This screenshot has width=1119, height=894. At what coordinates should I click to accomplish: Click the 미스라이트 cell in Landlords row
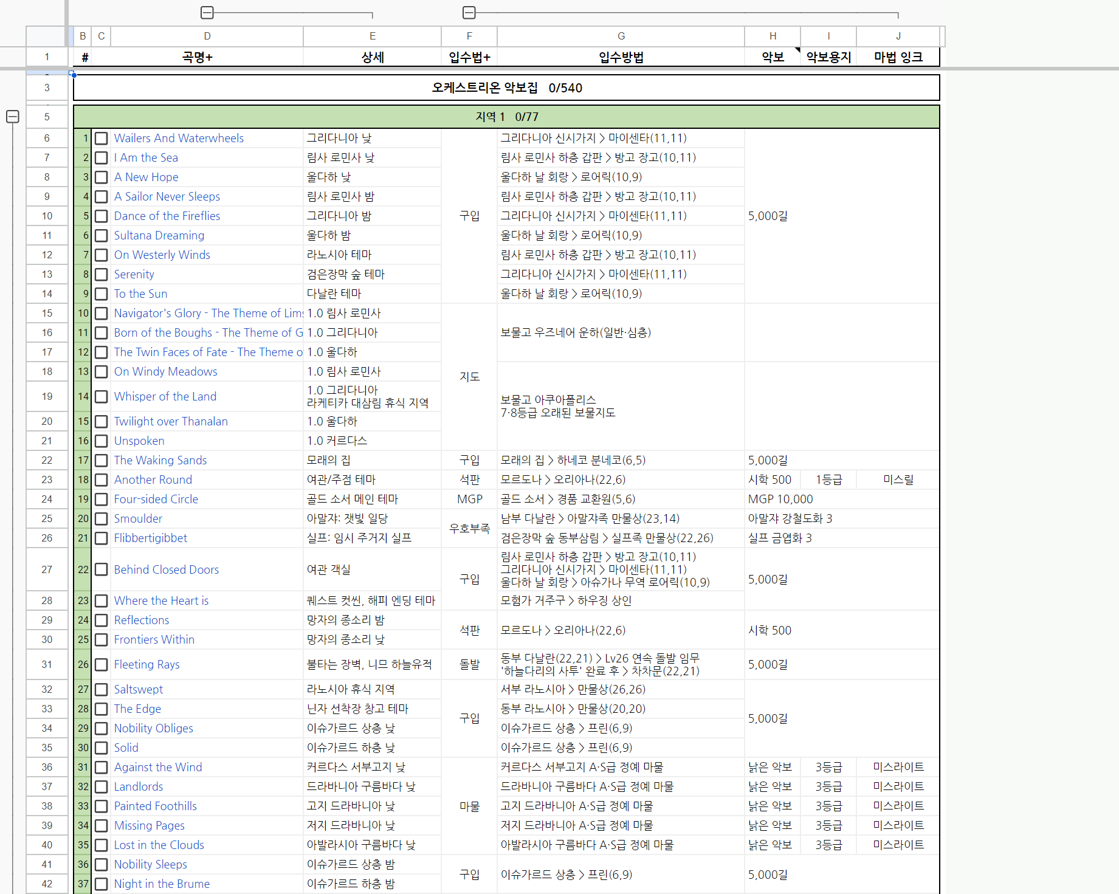898,786
